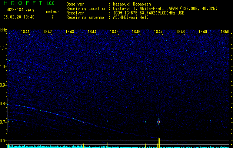The width and height of the screenshot is (233, 148).
Task: Select the filename 0502281840.png
Action: pyautogui.click(x=19, y=10)
